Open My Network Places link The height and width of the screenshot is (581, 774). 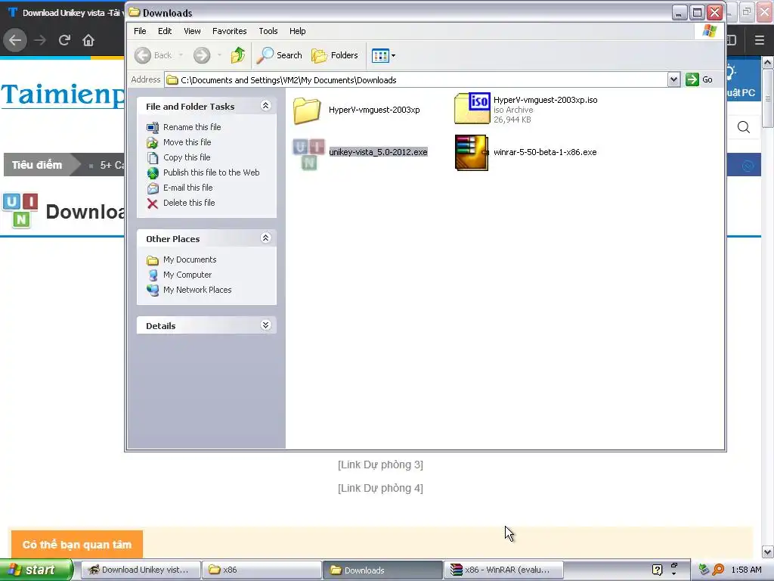197,290
